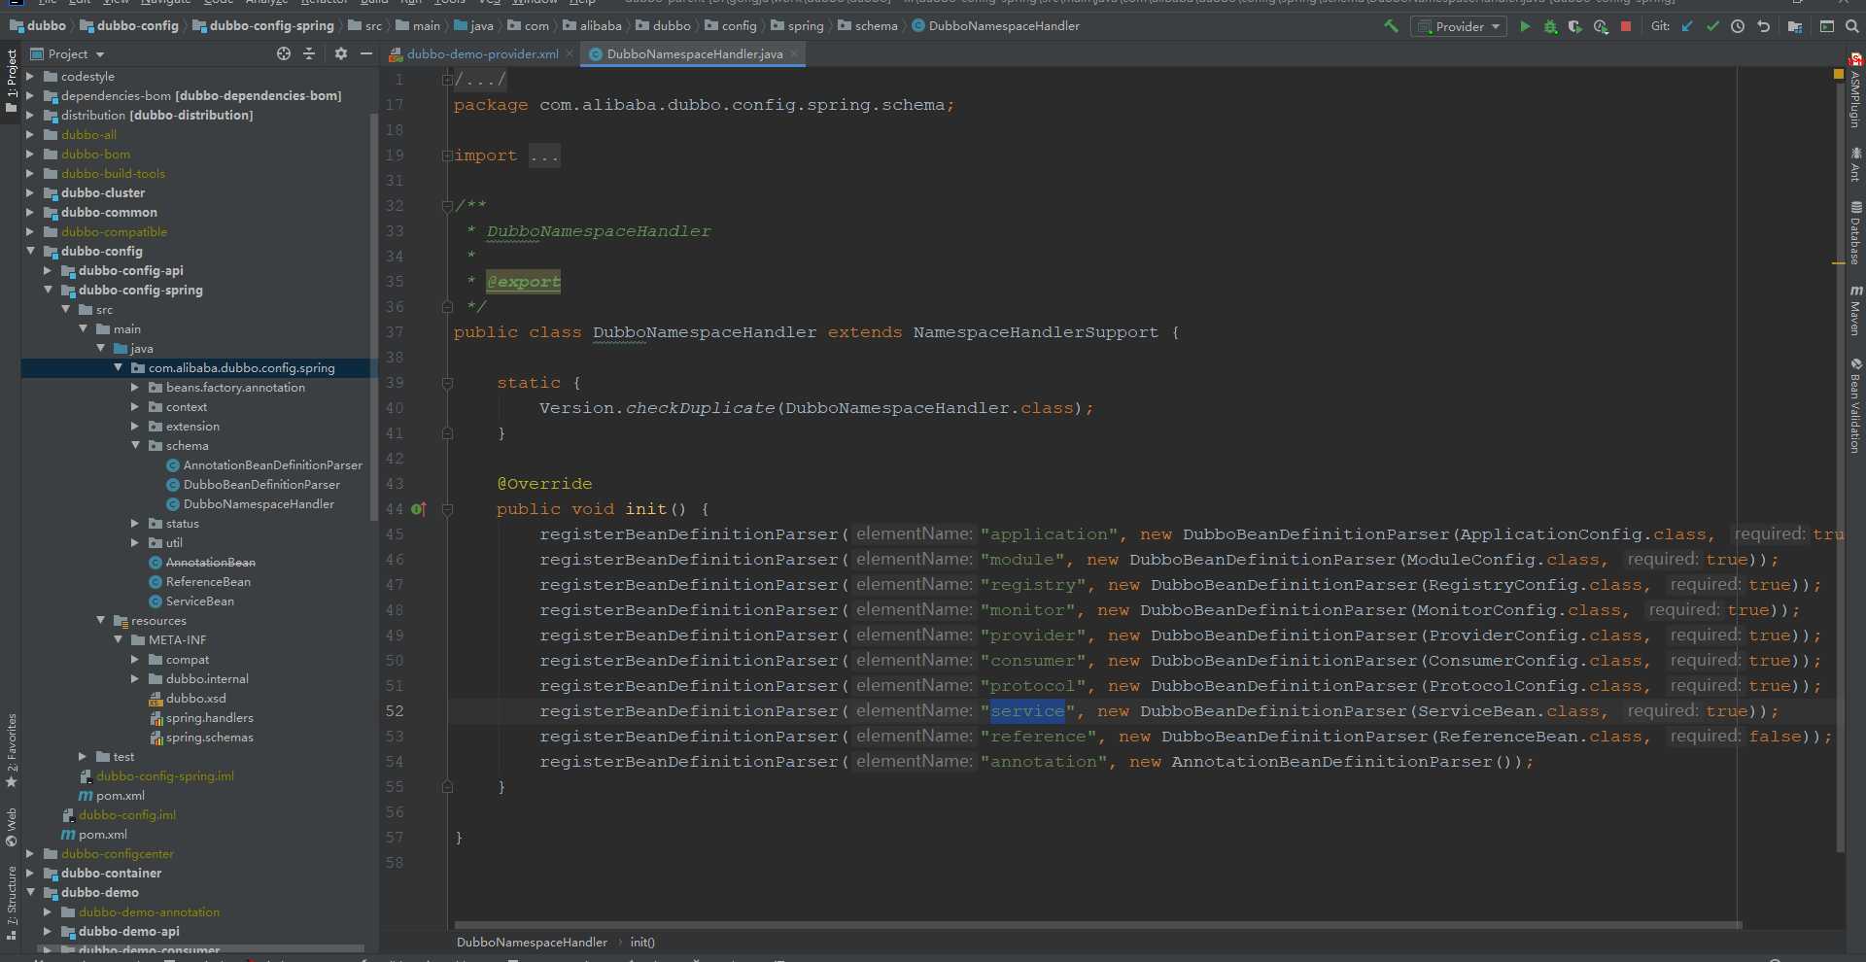Show Git history with the clock icon
Viewport: 1866px width, 962px height.
pyautogui.click(x=1738, y=26)
